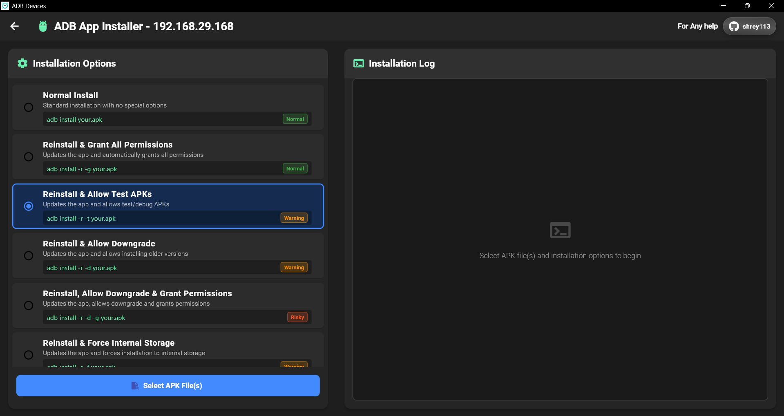Select Reinstall & Allow Downgrade radio button
Image resolution: width=784 pixels, height=416 pixels.
click(29, 255)
